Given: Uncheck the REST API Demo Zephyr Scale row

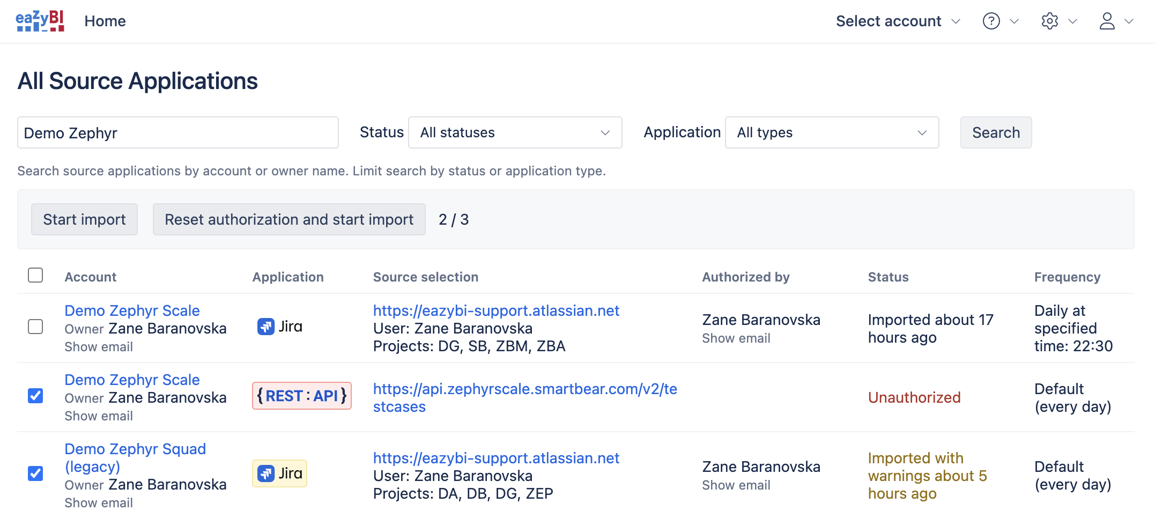Looking at the screenshot, I should point(35,396).
